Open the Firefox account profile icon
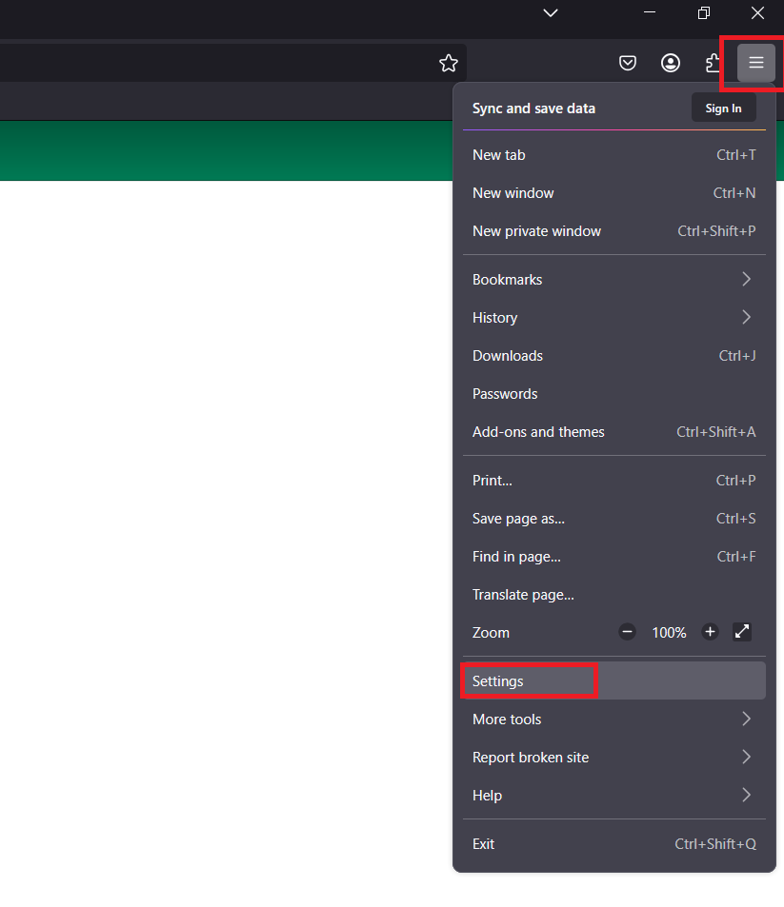784x907 pixels. (x=671, y=63)
